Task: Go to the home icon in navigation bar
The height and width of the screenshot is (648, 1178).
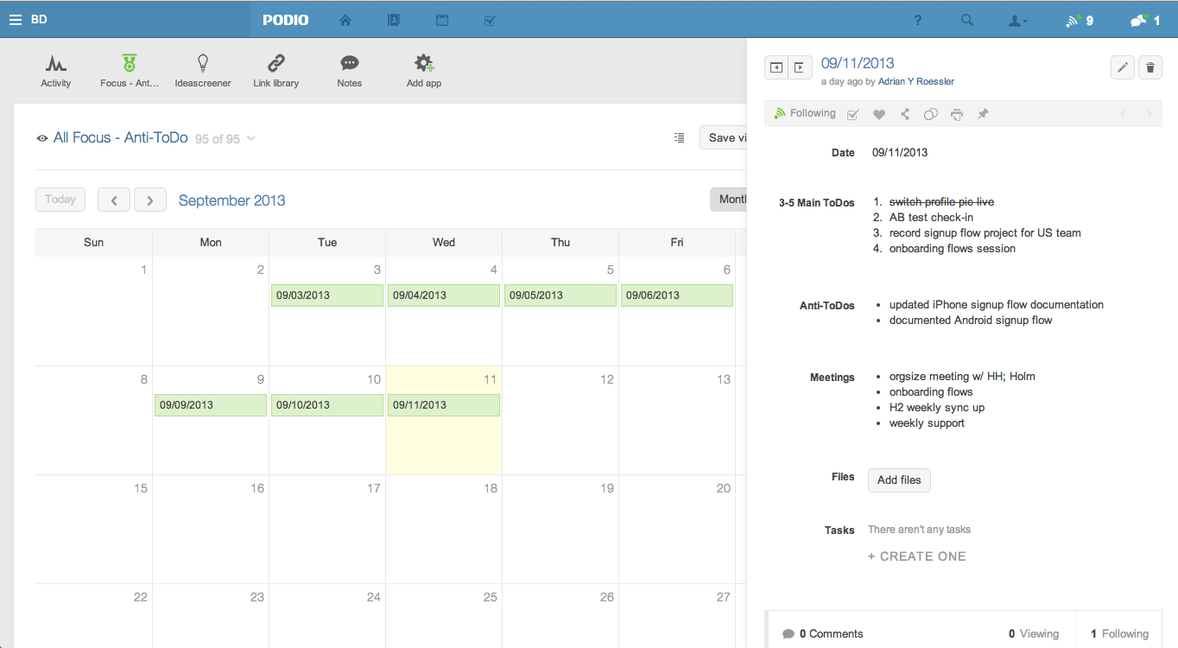Action: coord(345,20)
